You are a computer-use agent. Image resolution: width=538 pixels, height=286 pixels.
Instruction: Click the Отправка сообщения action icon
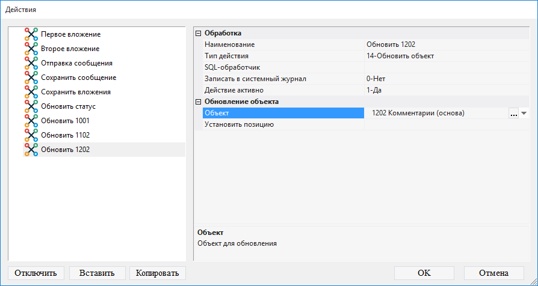tap(31, 63)
